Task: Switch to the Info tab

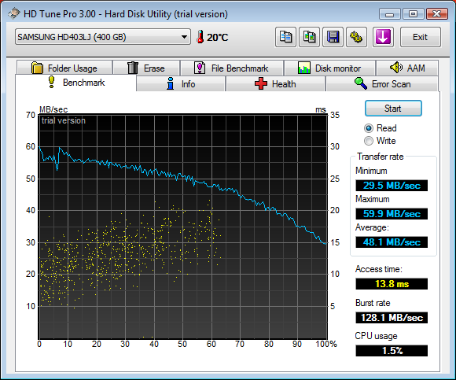Action: [x=181, y=84]
